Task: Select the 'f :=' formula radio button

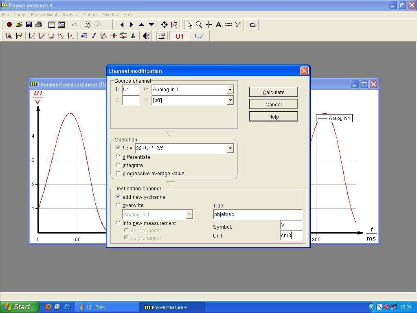Action: pos(118,148)
